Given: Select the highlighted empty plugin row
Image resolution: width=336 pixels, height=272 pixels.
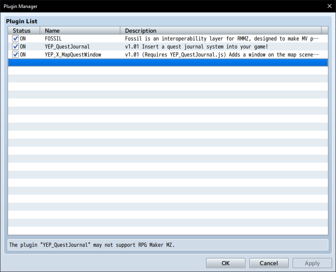Looking at the screenshot, I should coord(168,62).
